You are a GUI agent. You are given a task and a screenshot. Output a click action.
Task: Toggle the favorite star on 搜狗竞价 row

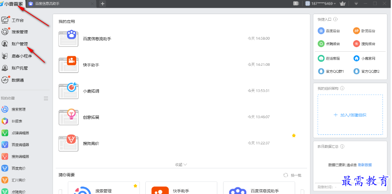pyautogui.click(x=294, y=135)
